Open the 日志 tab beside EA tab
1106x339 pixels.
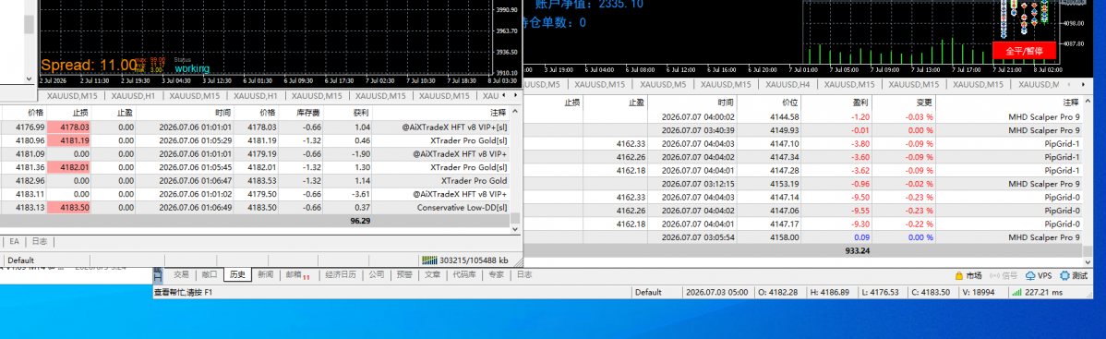[x=40, y=241]
